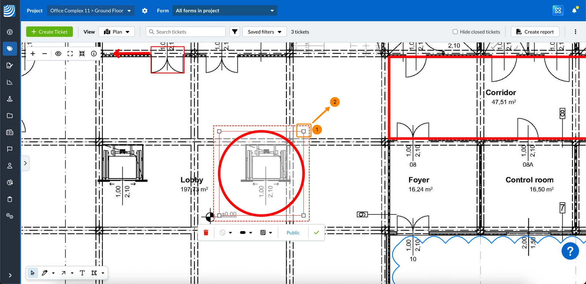586x284 pixels.
Task: Open the stroke color picker dropdown
Action: (x=226, y=232)
